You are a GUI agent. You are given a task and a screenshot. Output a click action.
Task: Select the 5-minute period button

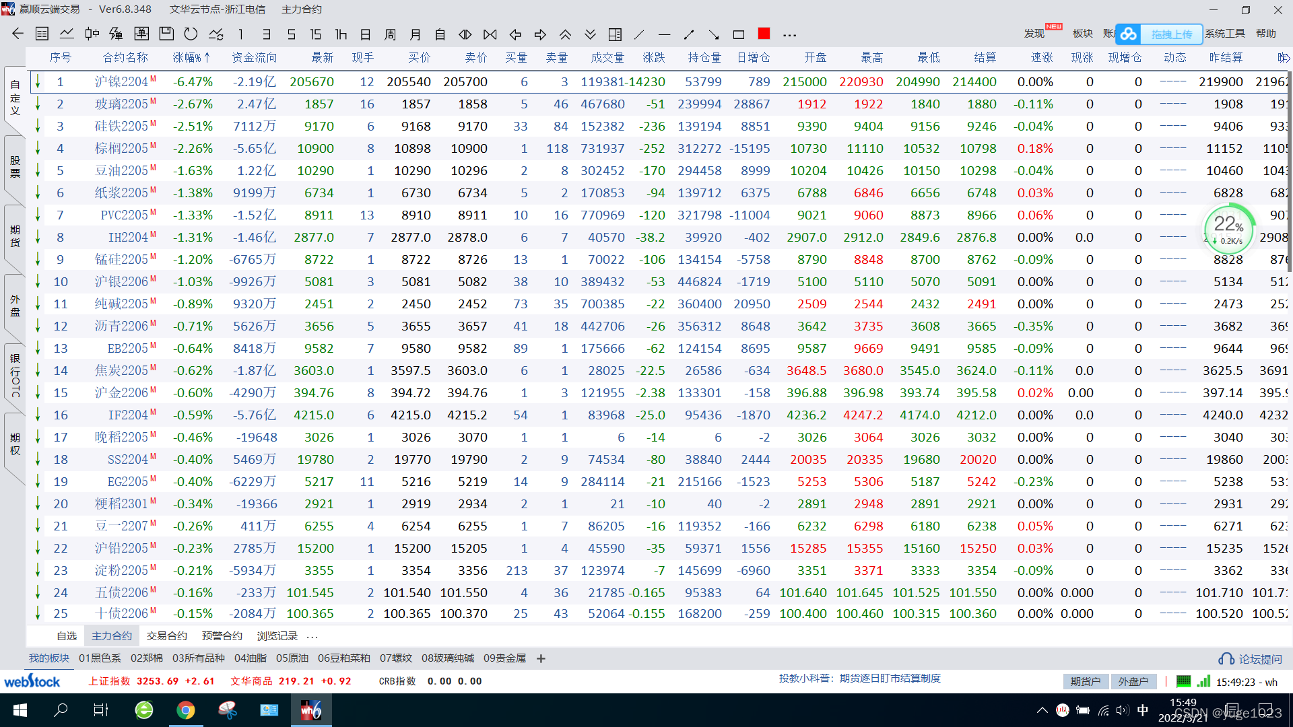pos(291,34)
